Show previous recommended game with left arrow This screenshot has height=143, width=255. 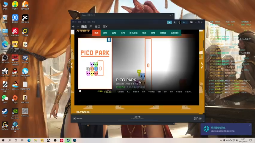[x=72, y=65]
